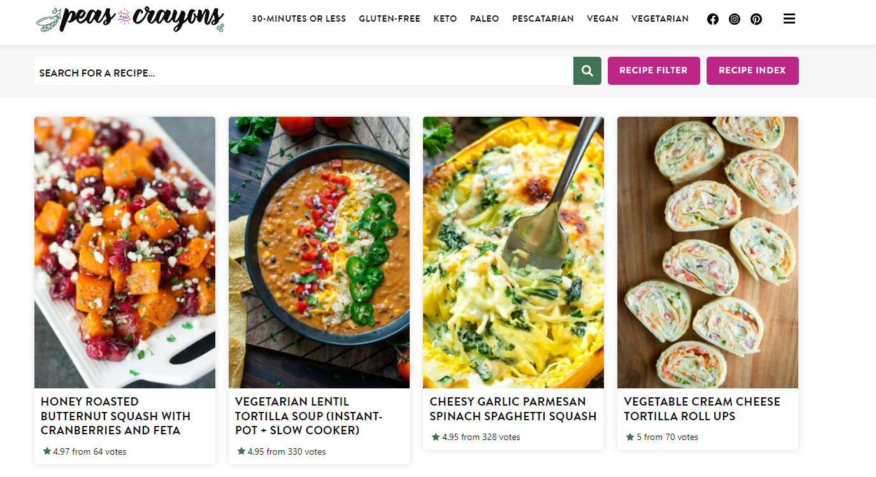Open the Pinterest social icon
The width and height of the screenshot is (876, 477).
pos(756,19)
